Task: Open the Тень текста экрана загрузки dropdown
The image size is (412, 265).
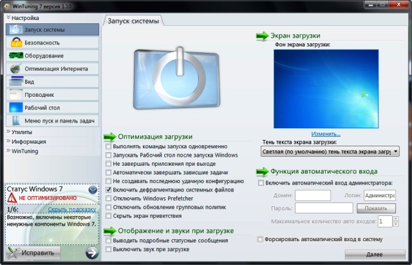Action: coord(330,152)
